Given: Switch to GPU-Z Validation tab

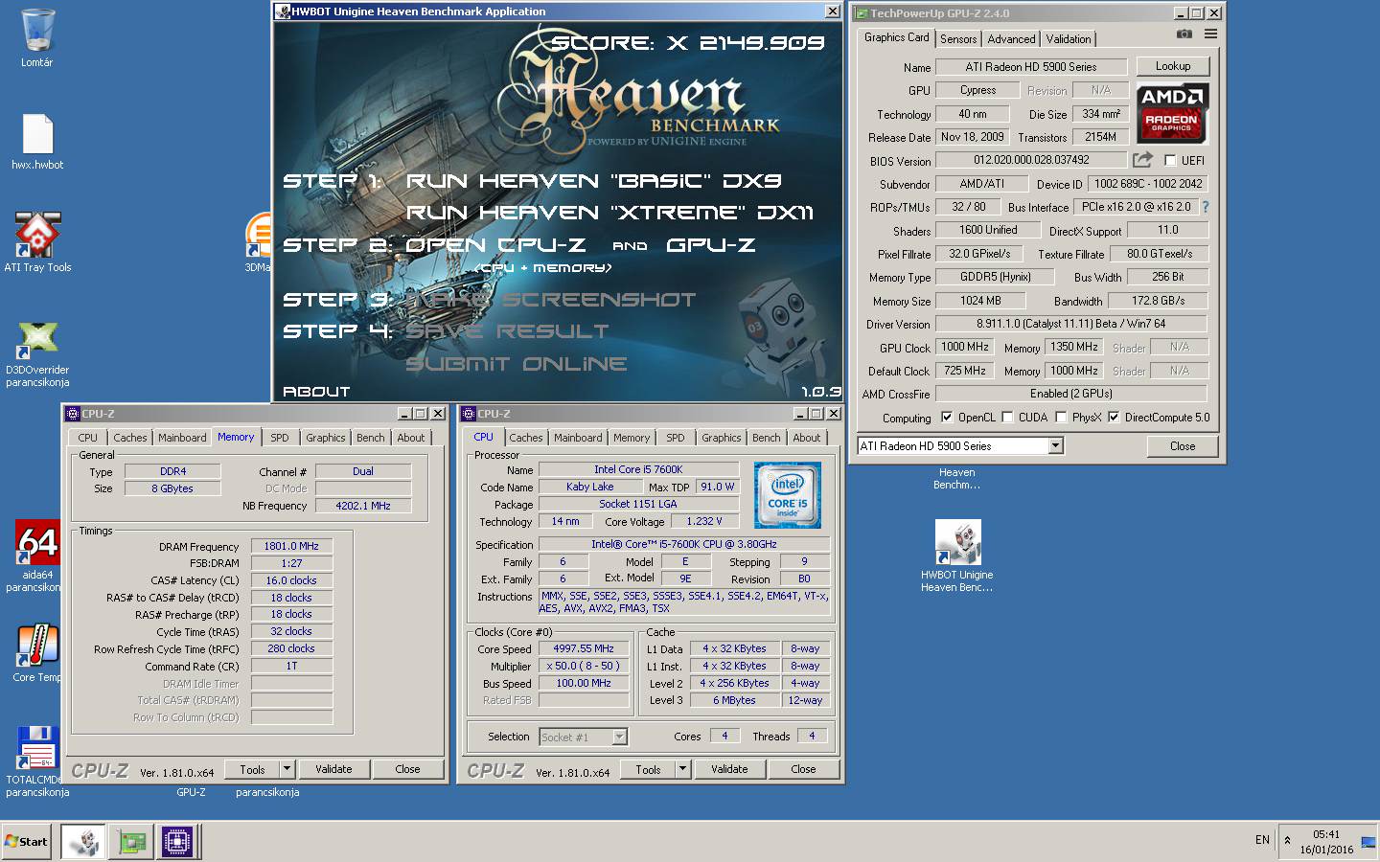Looking at the screenshot, I should 1068,38.
